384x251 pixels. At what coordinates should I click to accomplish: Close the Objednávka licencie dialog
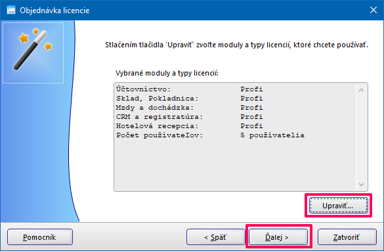[373, 10]
